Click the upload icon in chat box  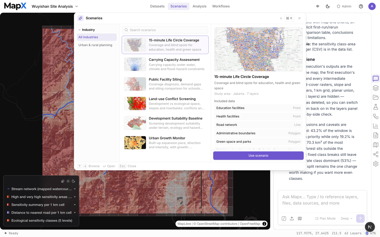pyautogui.click(x=292, y=219)
